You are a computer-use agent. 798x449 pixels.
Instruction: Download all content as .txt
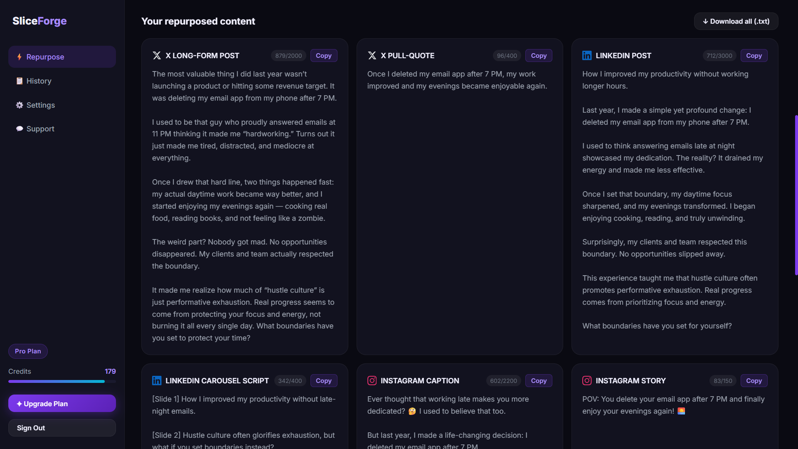736,21
